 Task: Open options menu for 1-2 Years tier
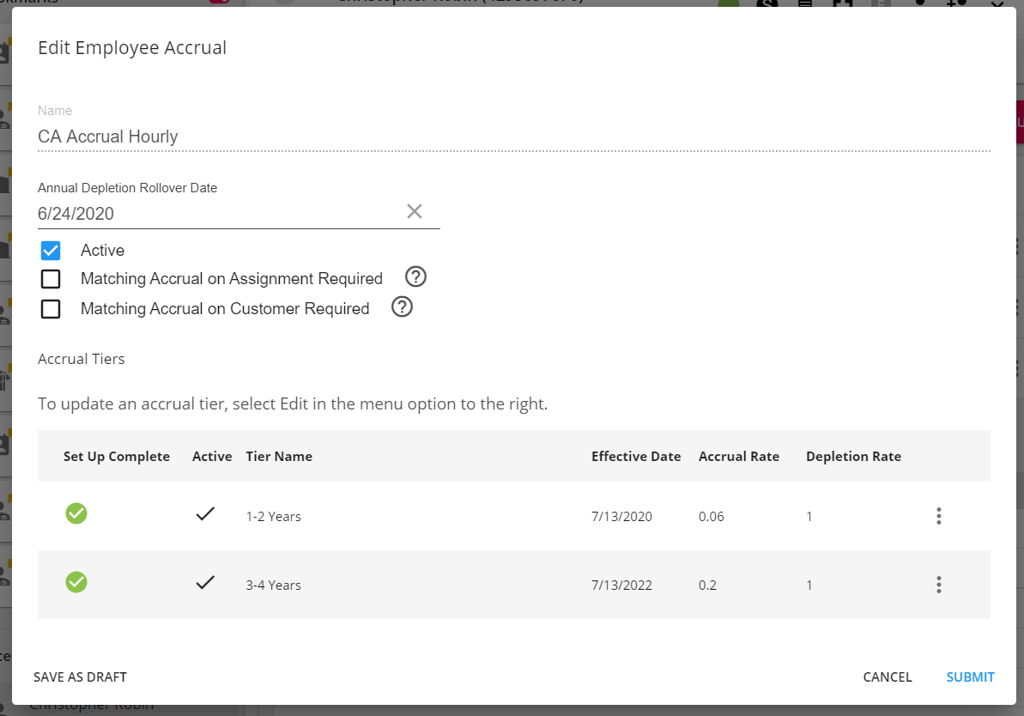(x=938, y=516)
